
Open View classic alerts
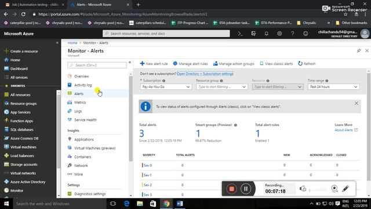pos(276,64)
